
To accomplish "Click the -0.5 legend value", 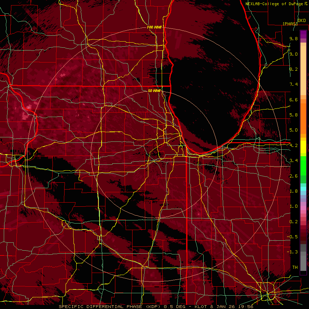I will (292, 237).
